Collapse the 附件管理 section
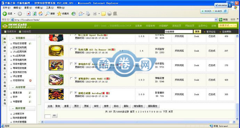This screenshot has height=128, width=240. click(22, 108)
